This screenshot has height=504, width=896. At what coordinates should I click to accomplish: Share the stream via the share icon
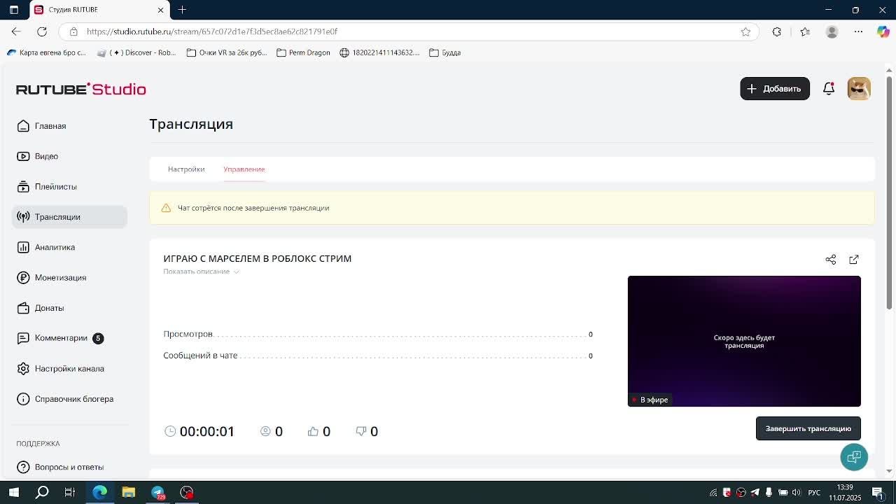click(x=831, y=260)
